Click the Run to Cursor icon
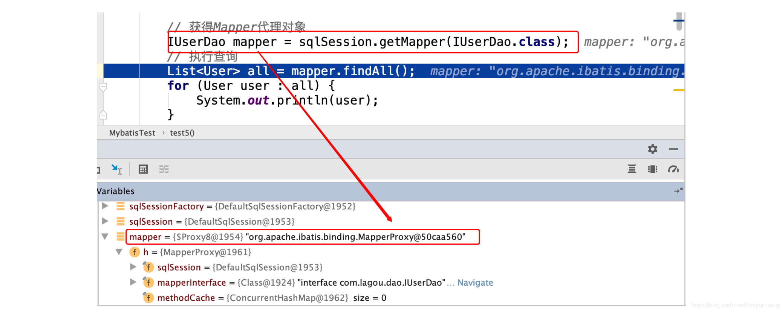782x312 pixels. [x=116, y=169]
